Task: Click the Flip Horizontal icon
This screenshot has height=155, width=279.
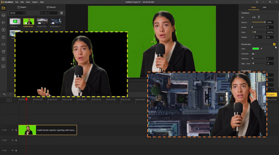Action: coord(254,17)
